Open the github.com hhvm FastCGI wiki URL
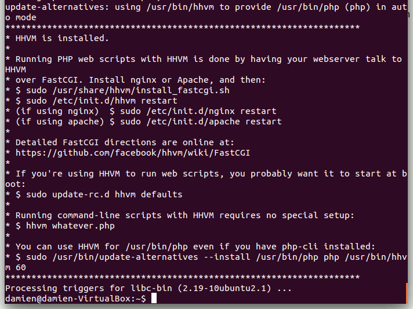The width and height of the screenshot is (413, 309). 132,153
